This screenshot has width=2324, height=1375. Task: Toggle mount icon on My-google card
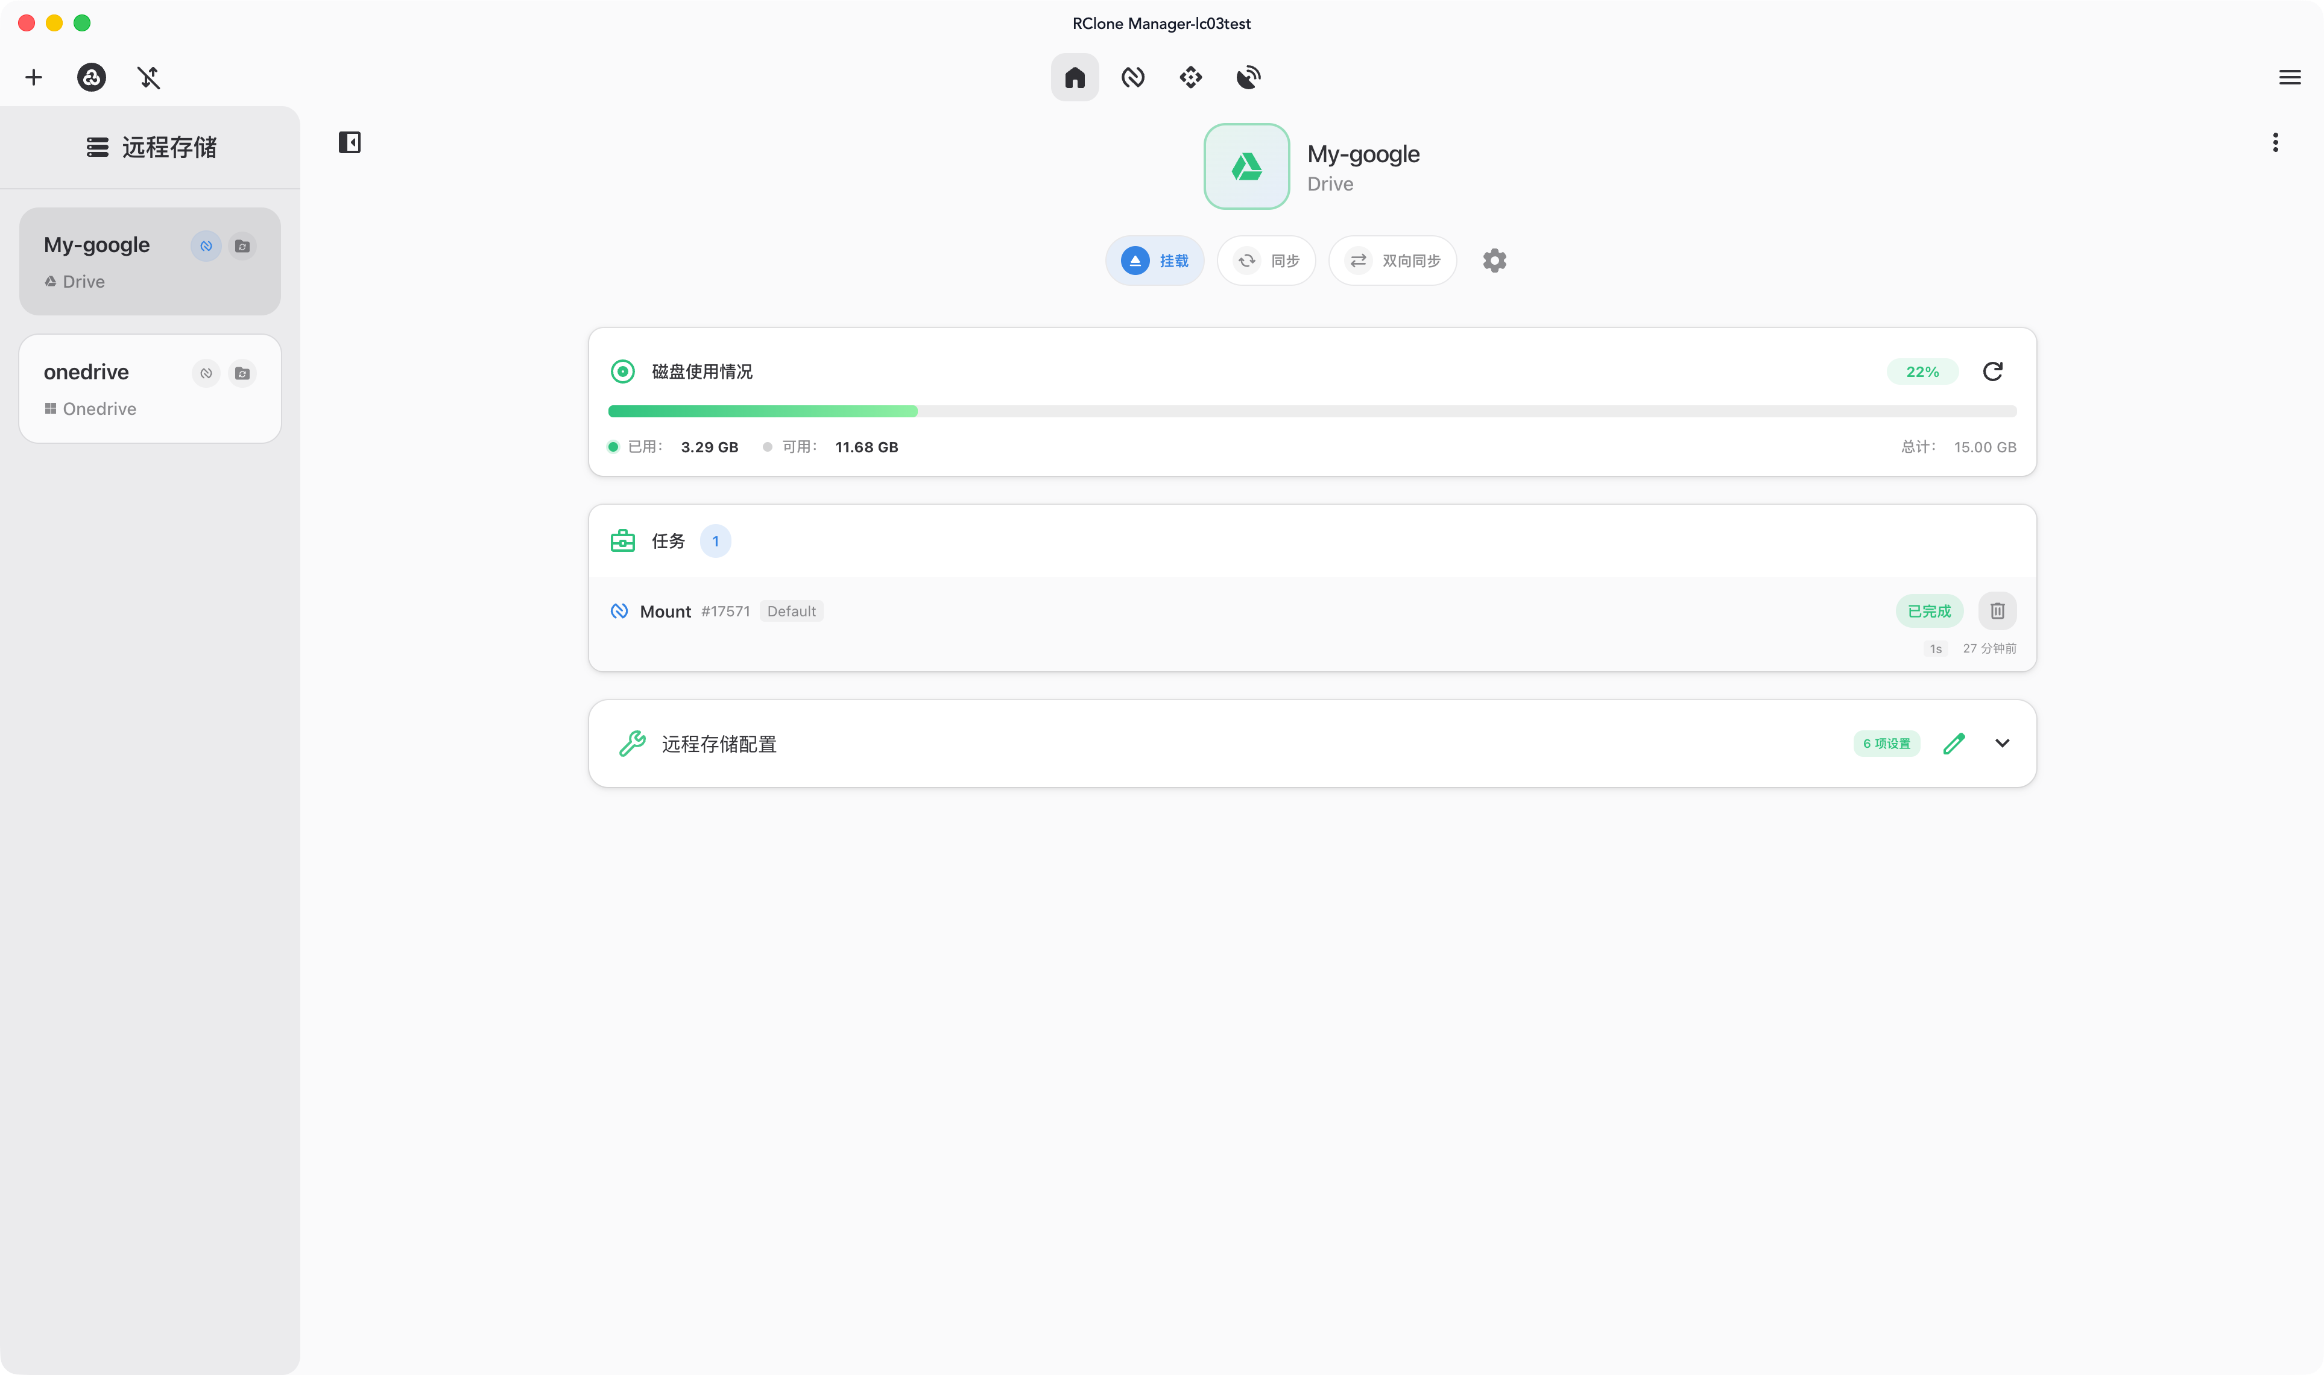207,245
